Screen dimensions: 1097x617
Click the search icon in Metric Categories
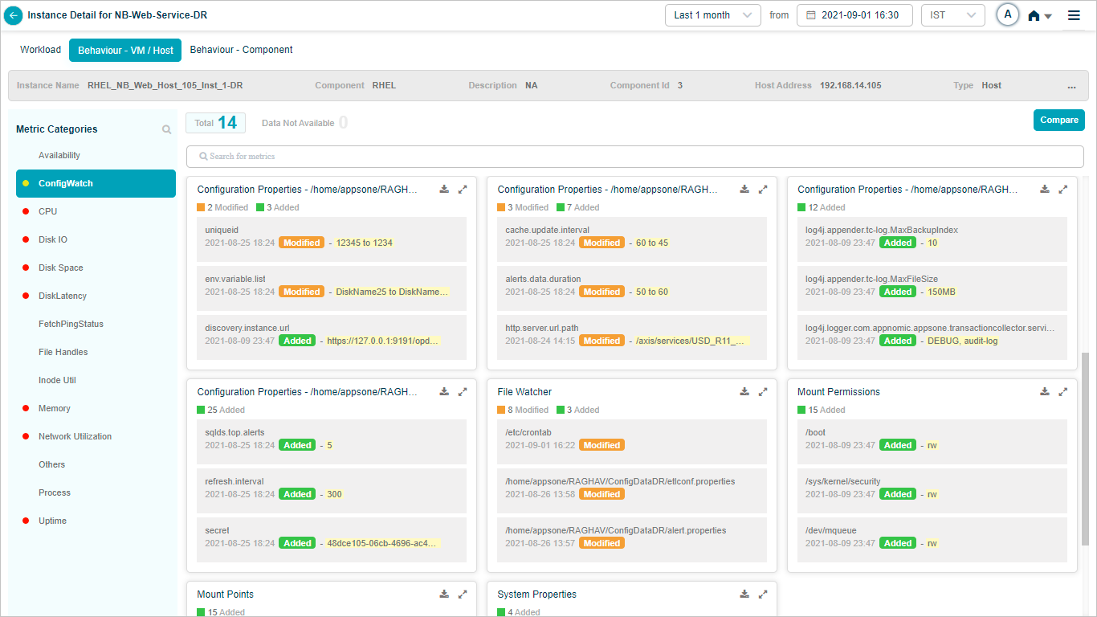(x=166, y=129)
